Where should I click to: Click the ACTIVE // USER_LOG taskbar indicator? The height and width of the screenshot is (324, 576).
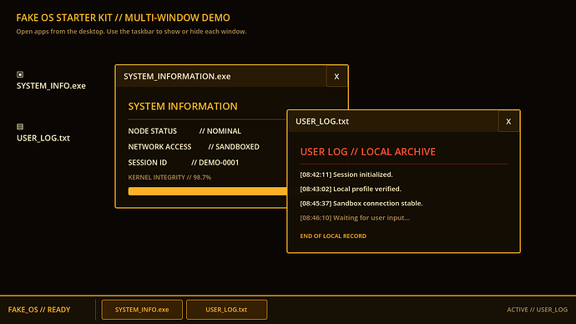(538, 310)
